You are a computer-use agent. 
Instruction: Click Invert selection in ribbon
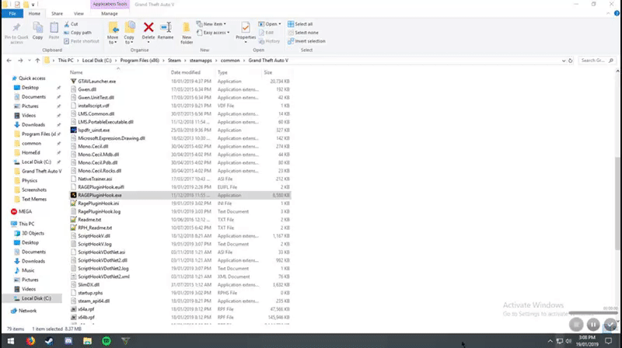[x=306, y=41]
